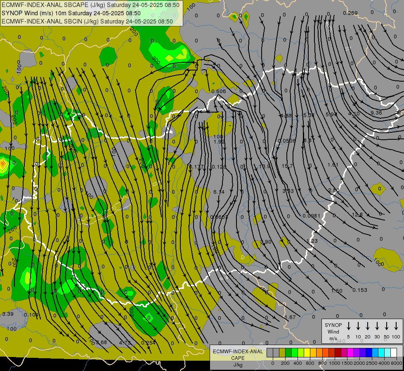This screenshot has width=404, height=371.
Task: Click the map value 0.254
Action: [x=149, y=343]
